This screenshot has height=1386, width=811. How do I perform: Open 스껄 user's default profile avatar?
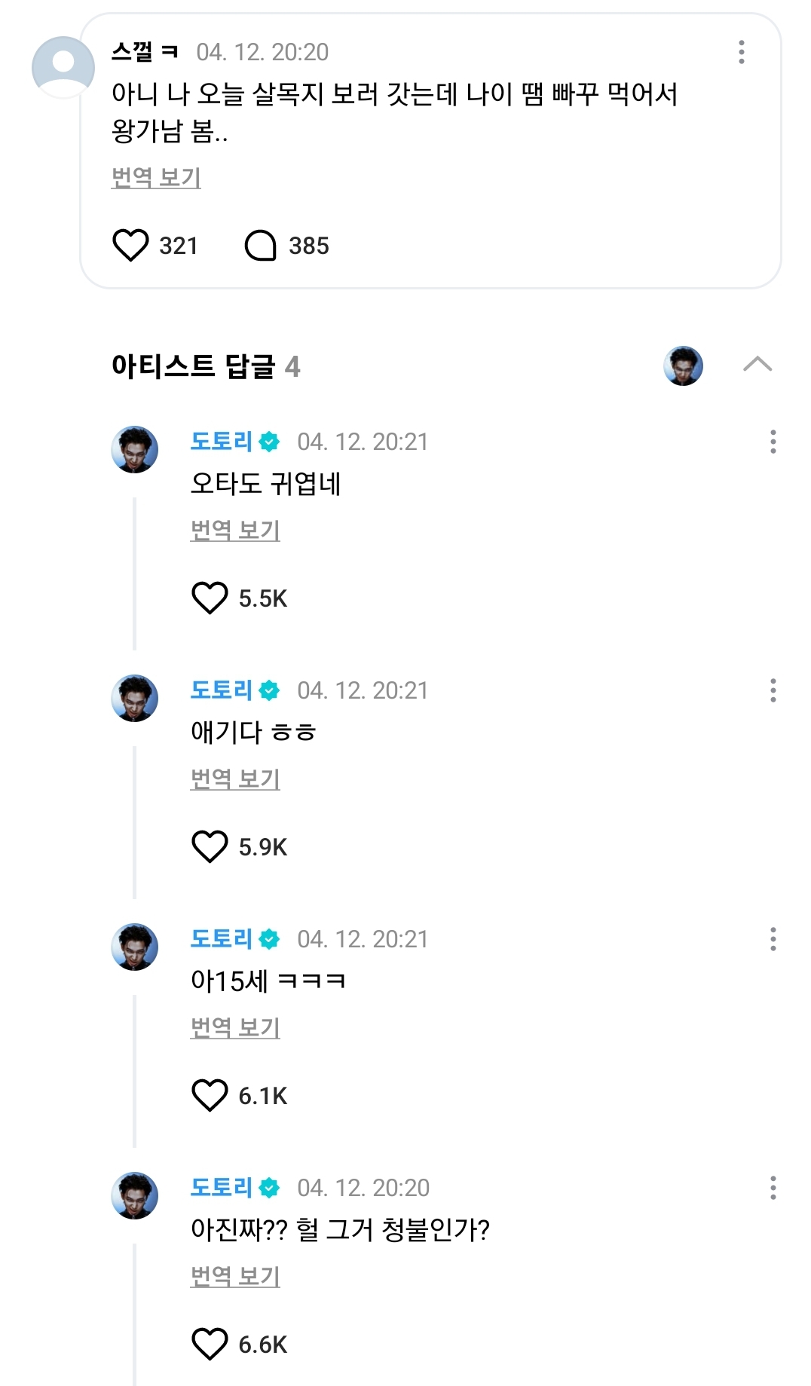(x=63, y=67)
